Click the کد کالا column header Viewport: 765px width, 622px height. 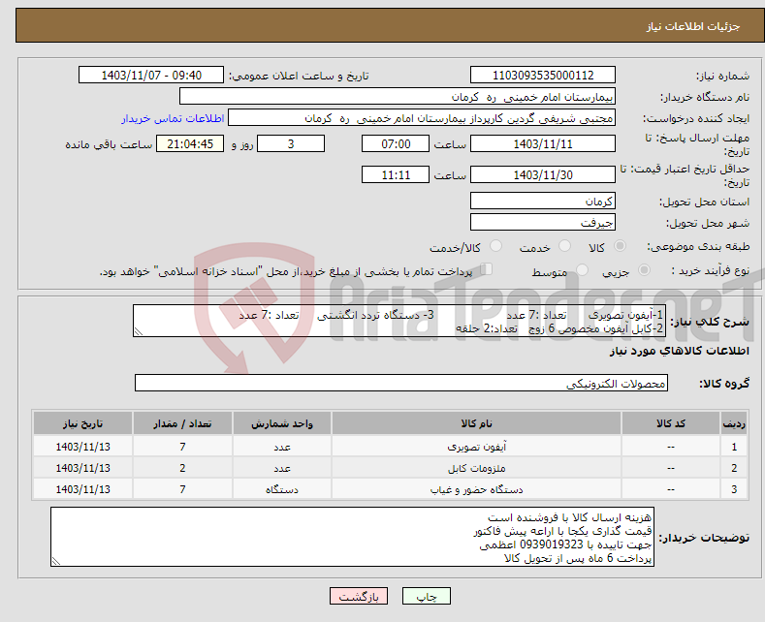(671, 423)
